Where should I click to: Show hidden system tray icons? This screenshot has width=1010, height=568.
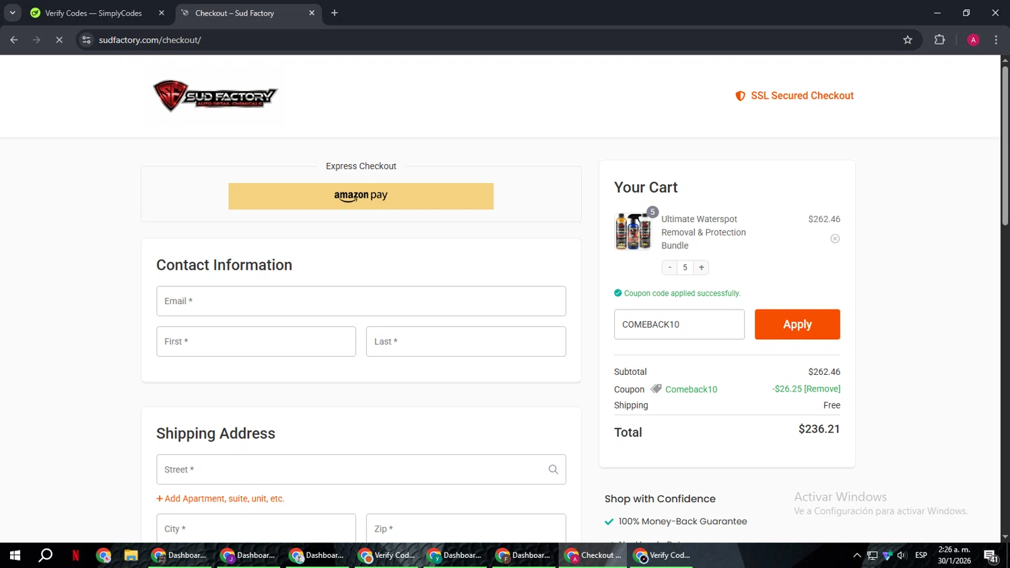click(x=857, y=555)
